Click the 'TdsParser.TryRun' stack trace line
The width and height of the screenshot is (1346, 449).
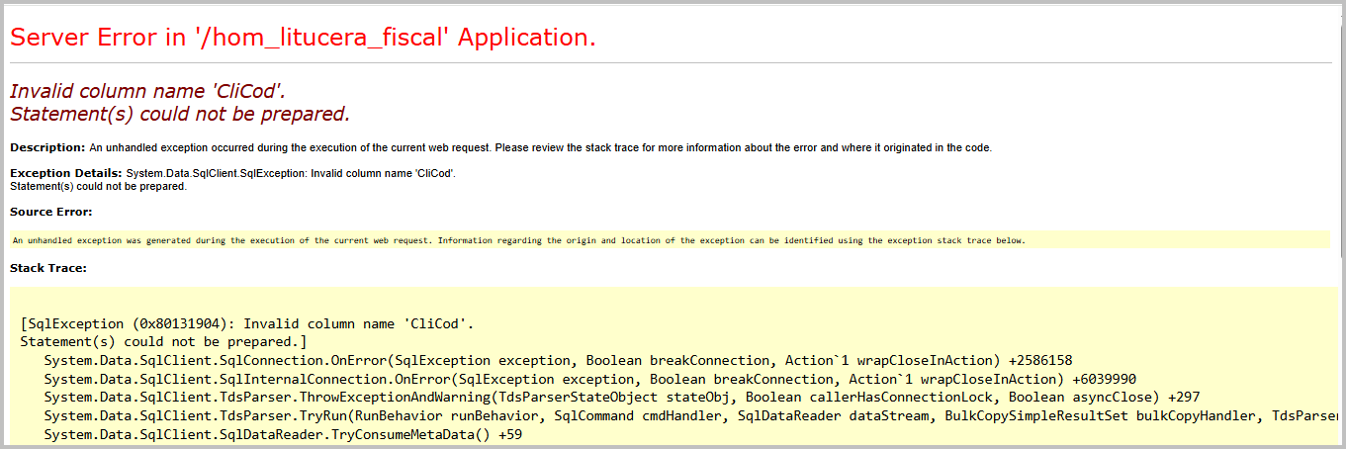pyautogui.click(x=692, y=417)
